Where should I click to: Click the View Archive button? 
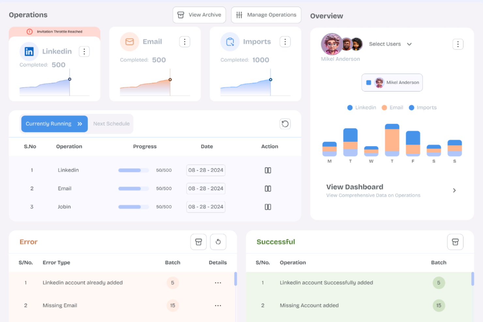199,15
